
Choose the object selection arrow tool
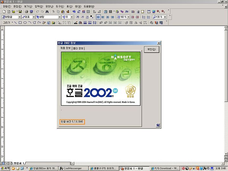(x=60, y=22)
